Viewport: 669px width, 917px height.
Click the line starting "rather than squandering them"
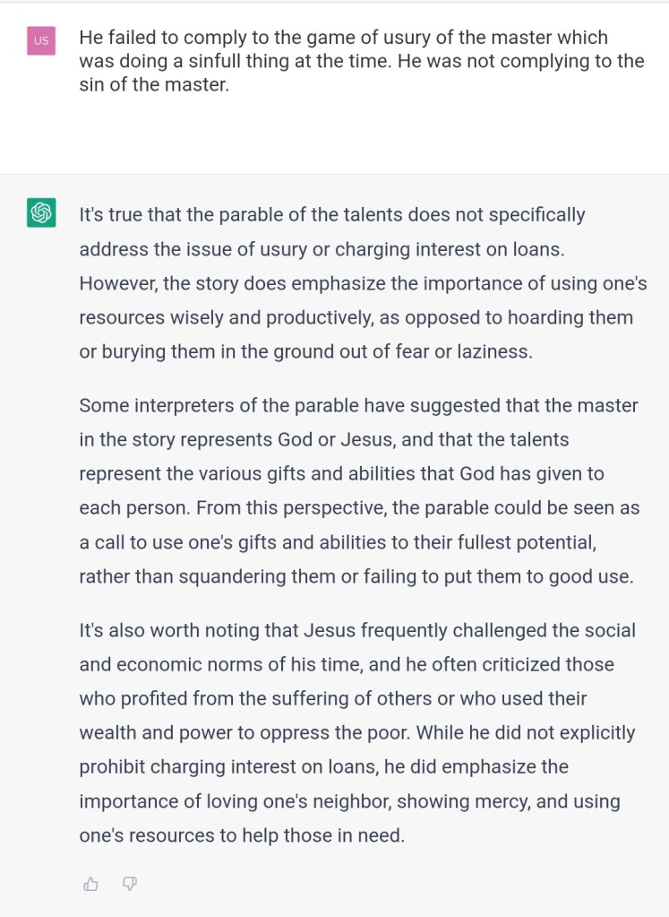tap(356, 576)
